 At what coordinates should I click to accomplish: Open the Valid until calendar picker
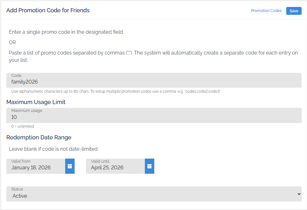(149, 166)
